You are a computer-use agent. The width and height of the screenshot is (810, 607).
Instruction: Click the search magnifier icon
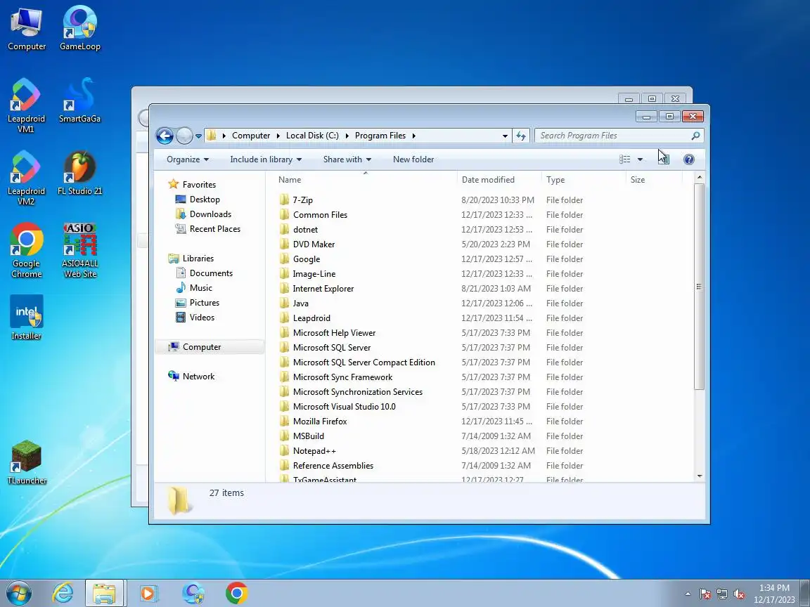pos(695,136)
